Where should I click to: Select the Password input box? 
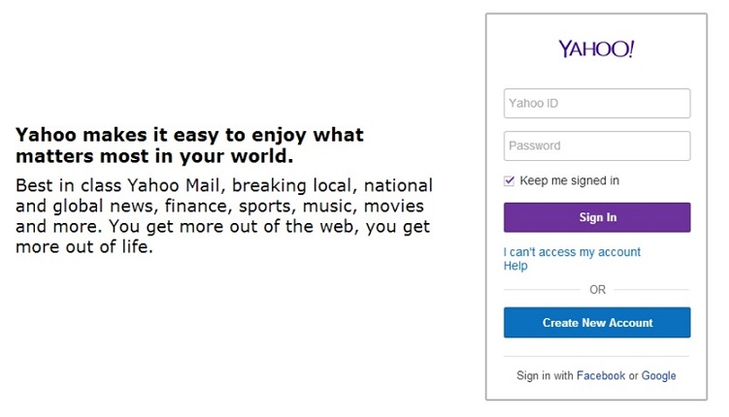597,145
